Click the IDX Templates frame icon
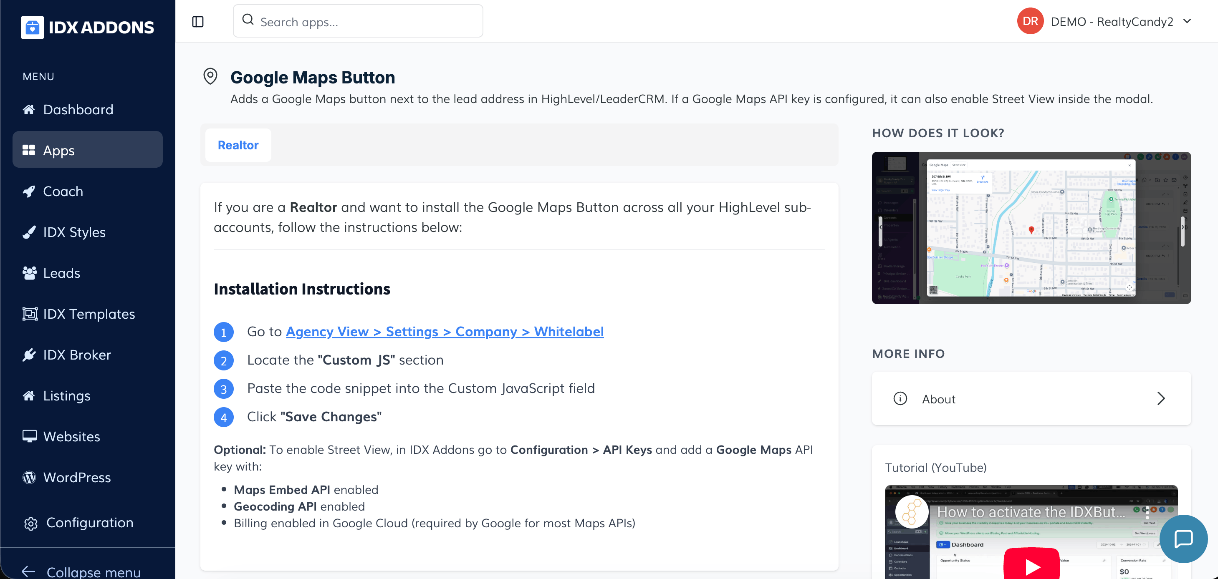This screenshot has height=579, width=1218. tap(29, 314)
